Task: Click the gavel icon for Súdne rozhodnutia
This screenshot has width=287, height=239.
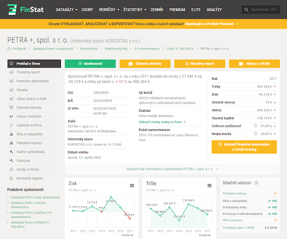Action: tap(11, 152)
